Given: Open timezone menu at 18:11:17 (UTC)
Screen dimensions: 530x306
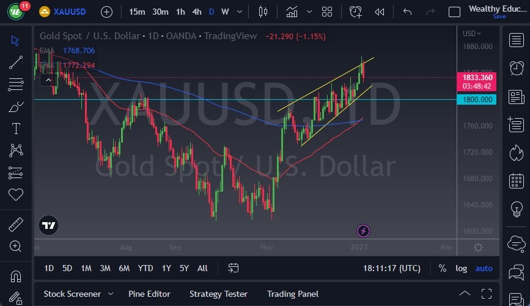Looking at the screenshot, I should tap(392, 268).
